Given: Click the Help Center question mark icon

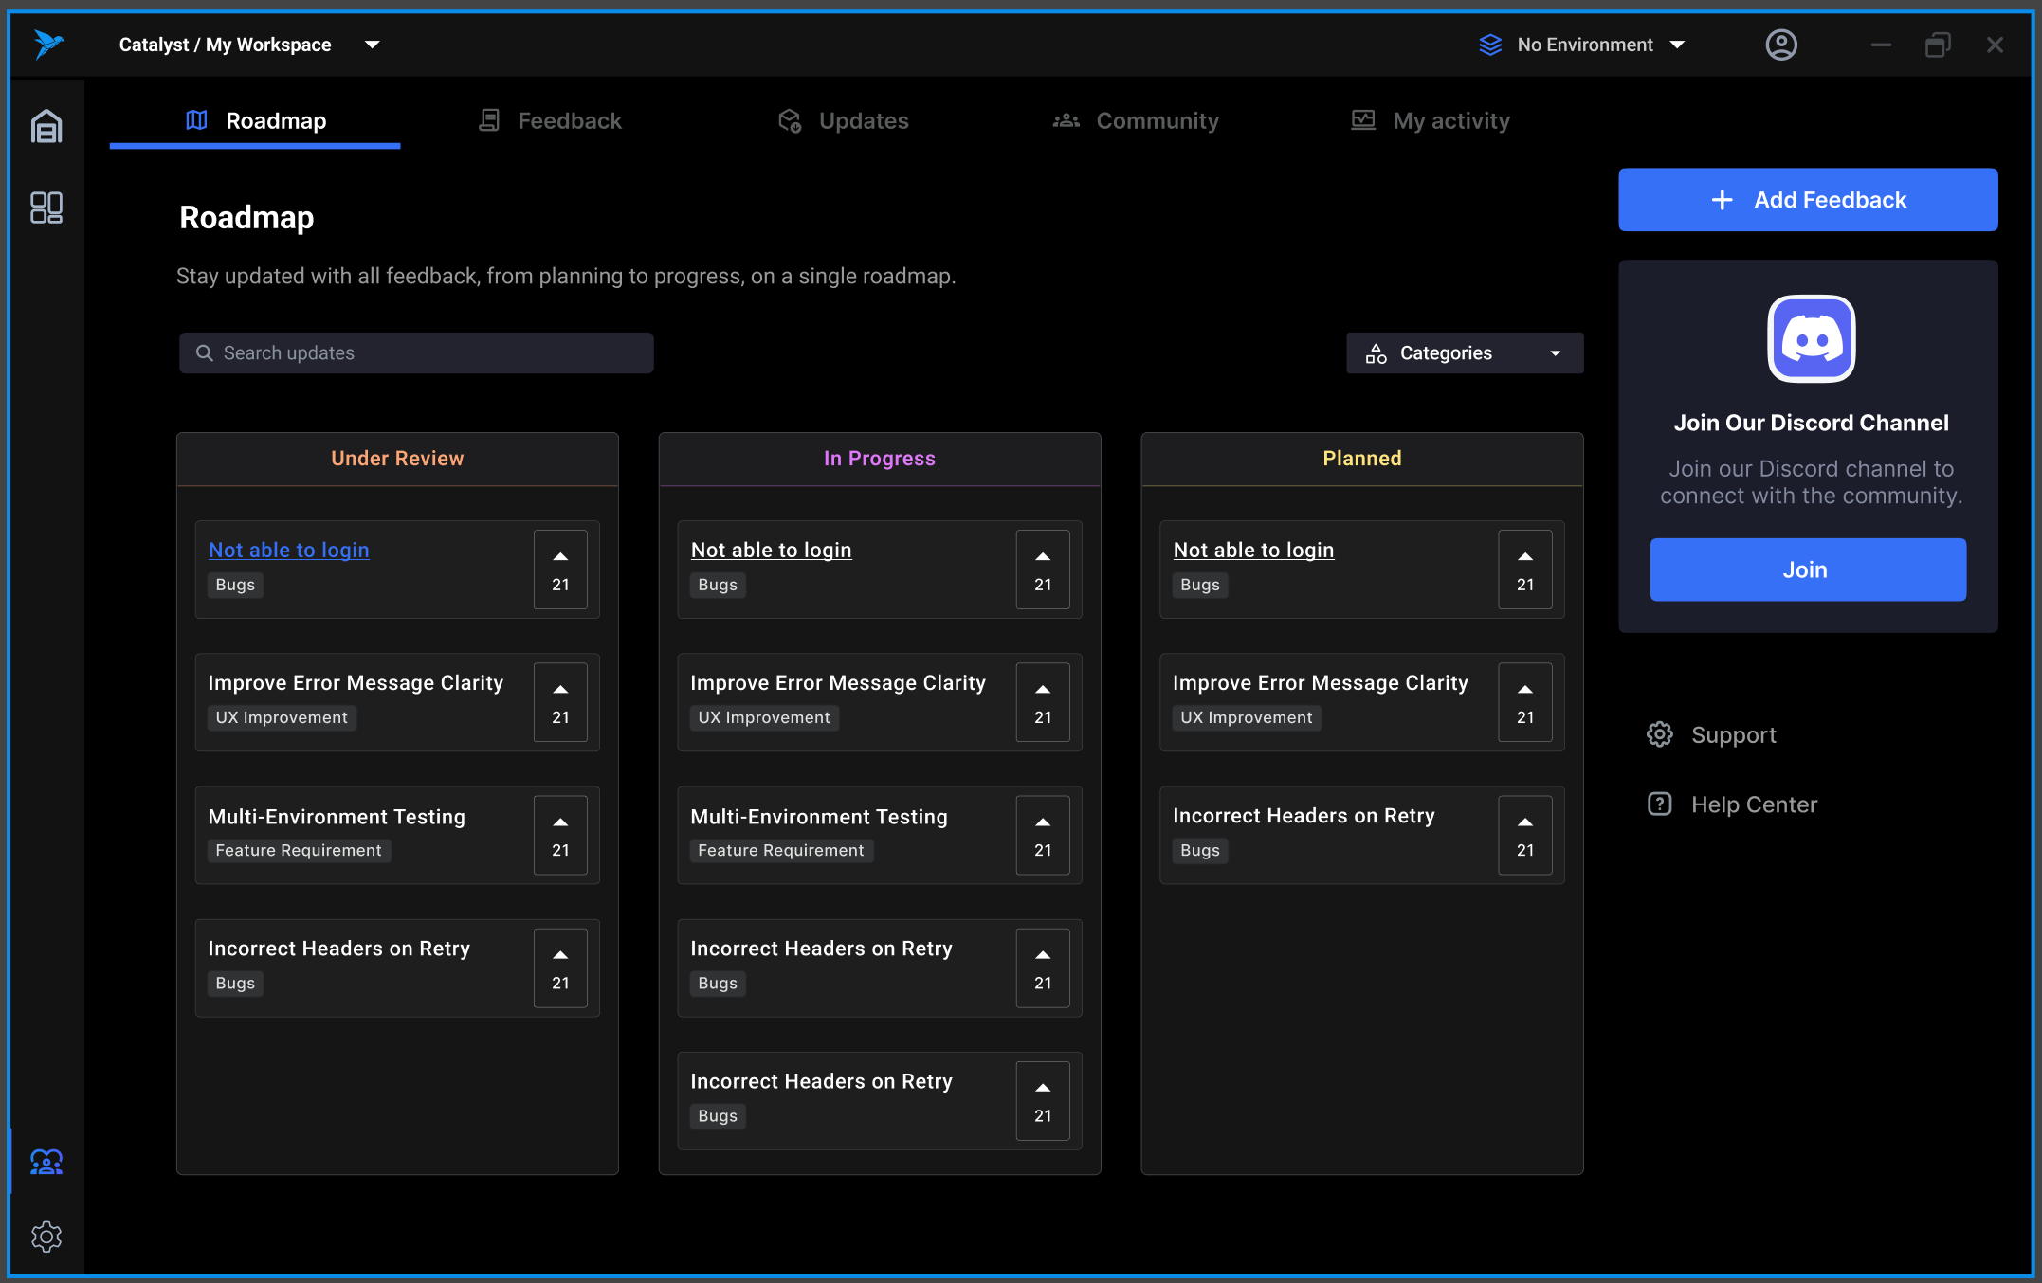Looking at the screenshot, I should pos(1659,804).
